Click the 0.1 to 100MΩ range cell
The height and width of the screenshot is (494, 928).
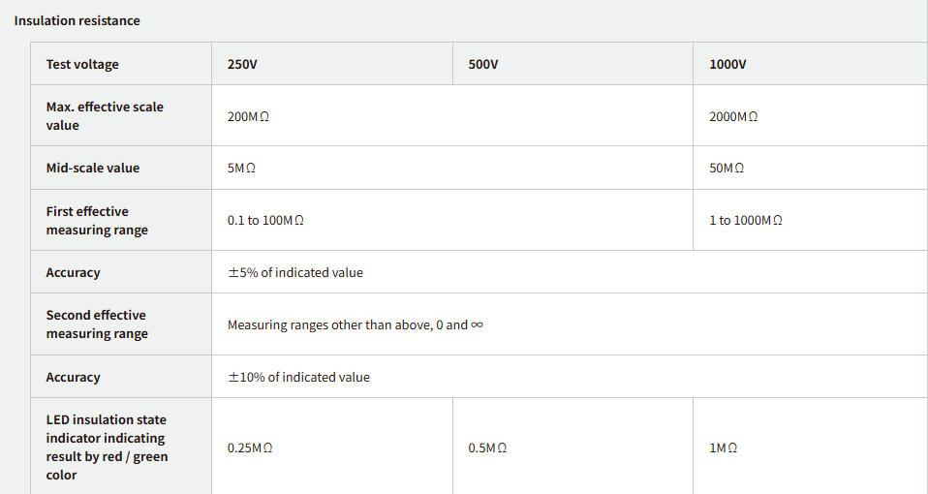[x=265, y=221]
